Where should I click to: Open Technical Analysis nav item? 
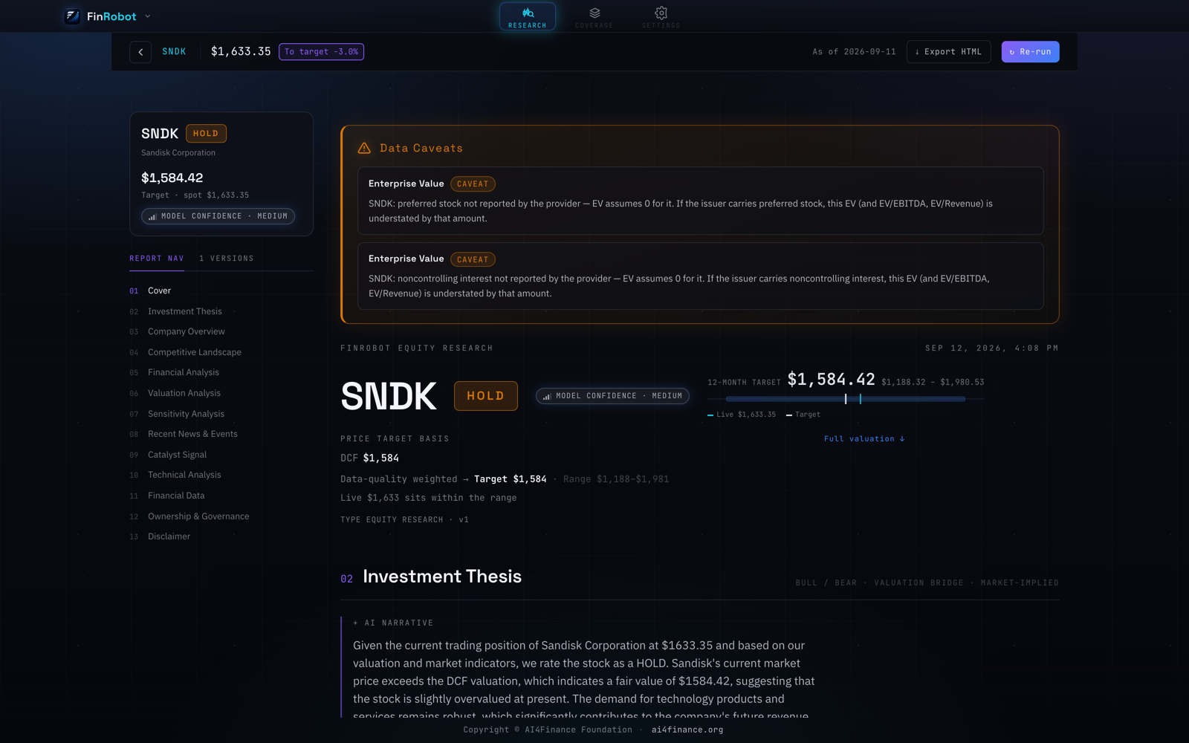pos(184,475)
